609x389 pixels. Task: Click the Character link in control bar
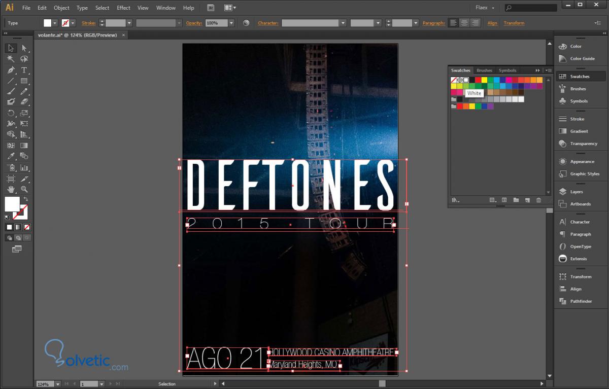[268, 23]
